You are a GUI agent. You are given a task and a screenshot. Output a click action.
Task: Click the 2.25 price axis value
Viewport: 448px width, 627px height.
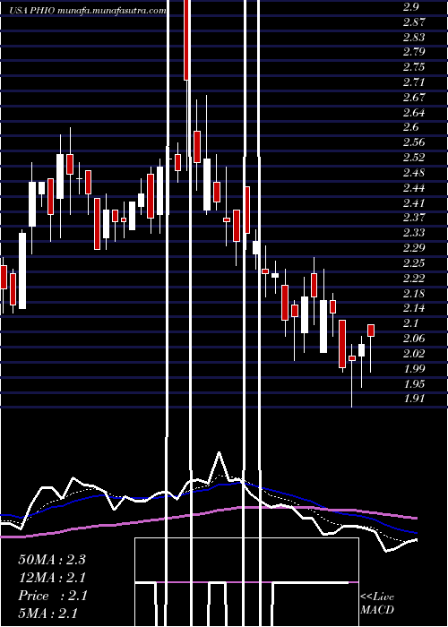[414, 263]
